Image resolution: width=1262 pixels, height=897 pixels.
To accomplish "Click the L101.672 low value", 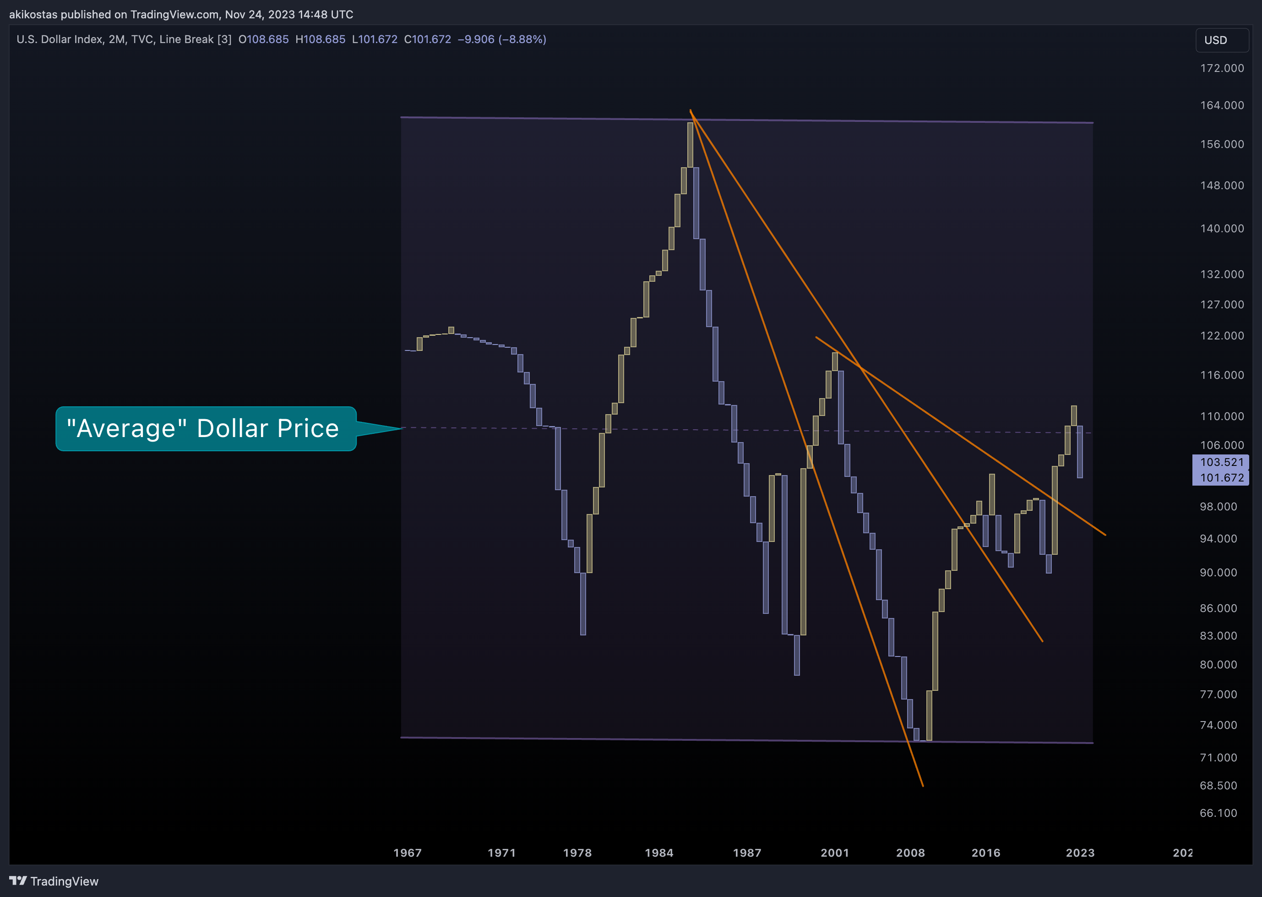I will [x=374, y=39].
